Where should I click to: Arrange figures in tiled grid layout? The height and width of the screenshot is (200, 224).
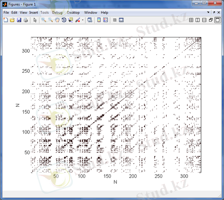click(x=191, y=20)
